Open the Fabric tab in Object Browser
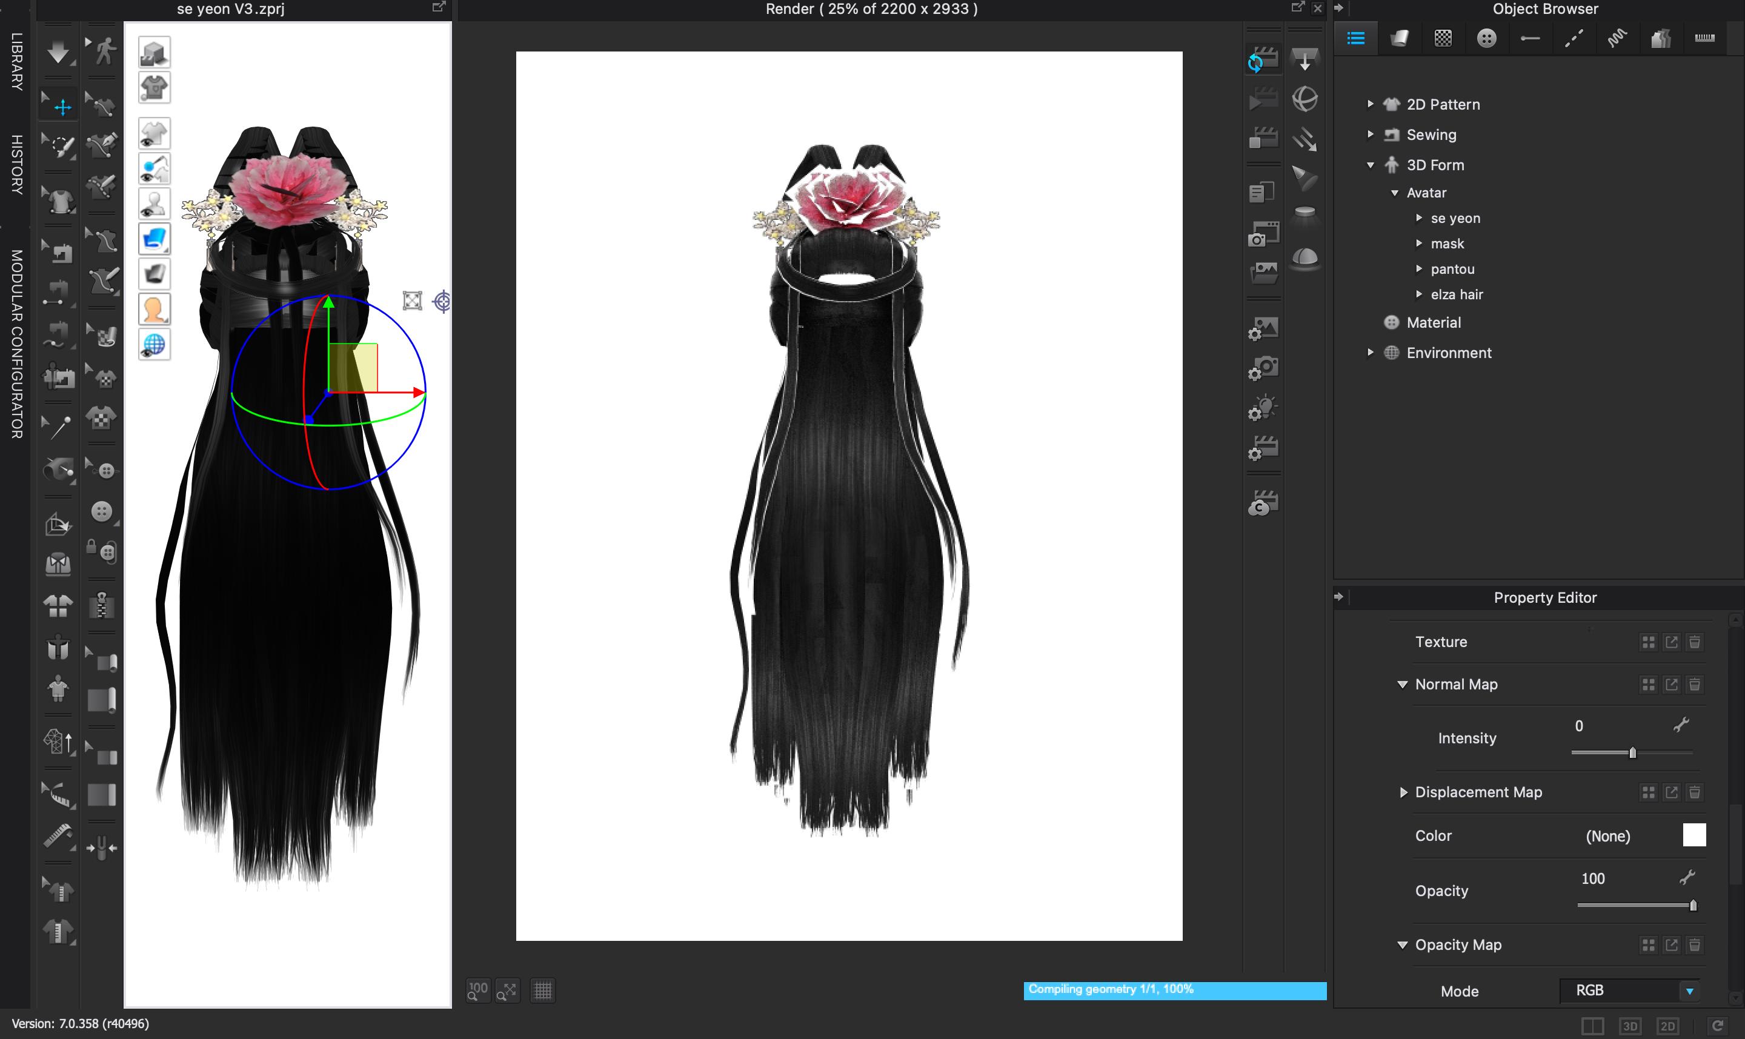 [1399, 38]
